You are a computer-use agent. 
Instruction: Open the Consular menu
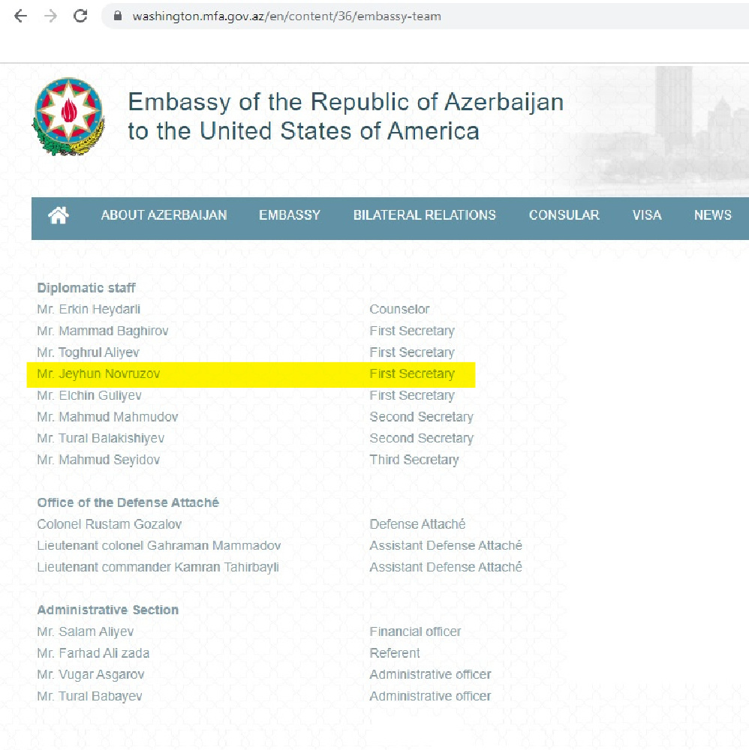click(x=564, y=215)
